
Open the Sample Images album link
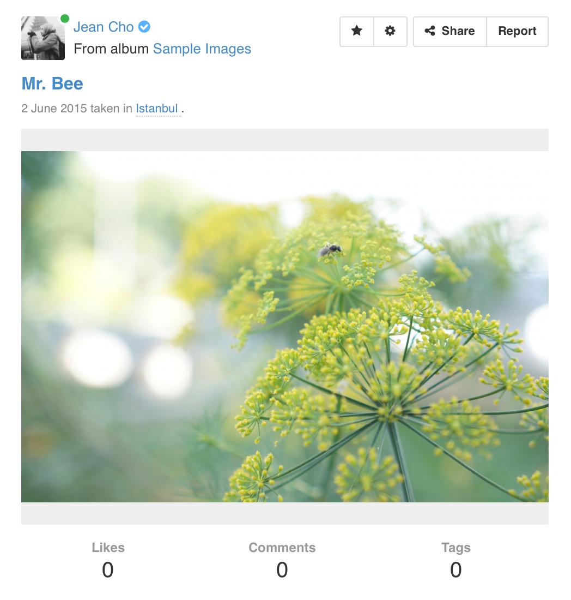point(202,49)
